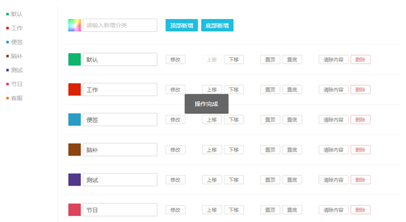This screenshot has height=222, width=406.
Task: Edit the 默认 category name field
Action: (x=120, y=60)
